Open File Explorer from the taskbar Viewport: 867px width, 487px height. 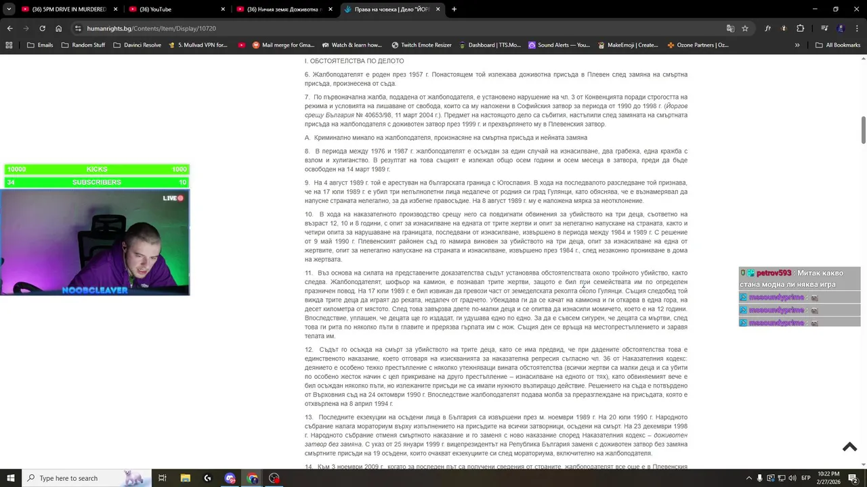coord(185,478)
